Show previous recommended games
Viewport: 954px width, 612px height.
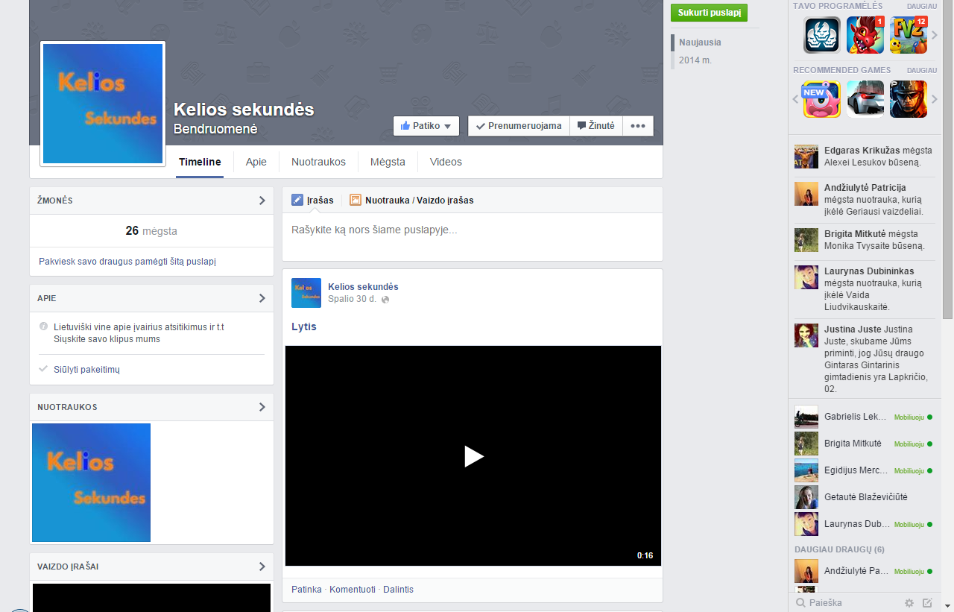[x=795, y=99]
